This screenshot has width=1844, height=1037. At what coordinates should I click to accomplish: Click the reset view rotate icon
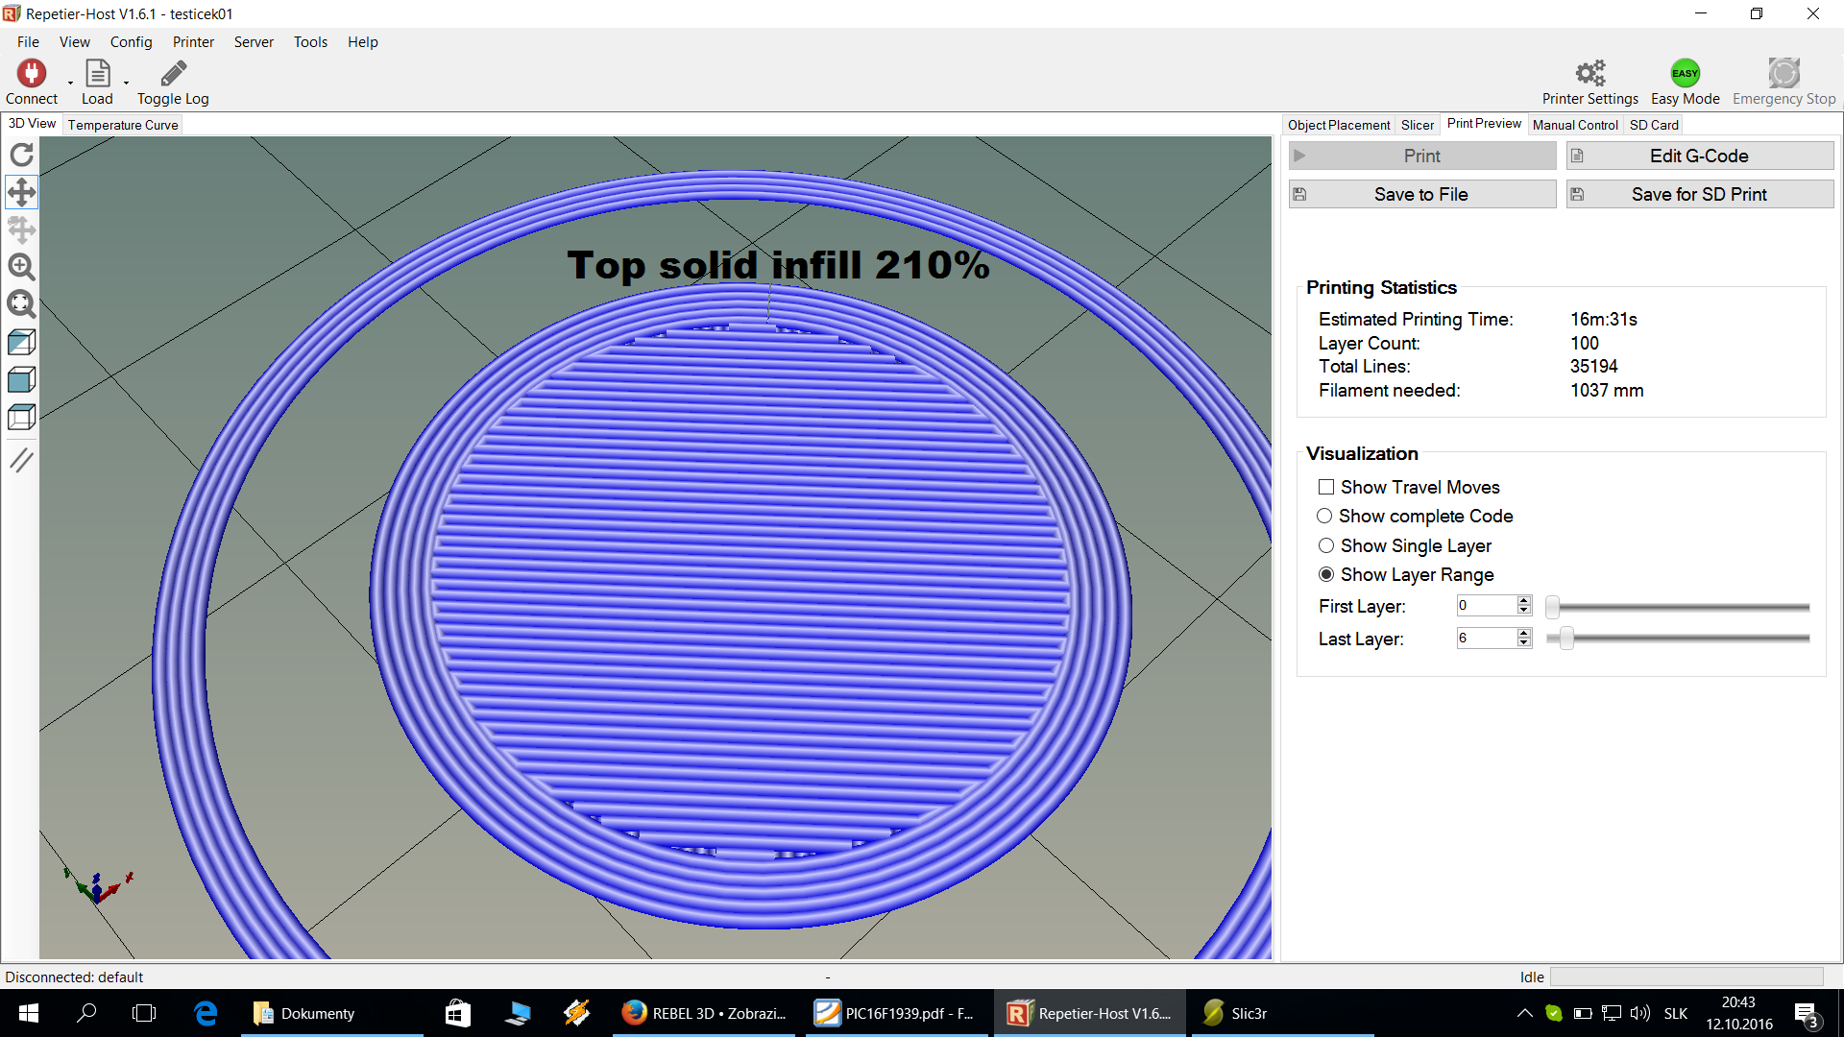click(21, 155)
